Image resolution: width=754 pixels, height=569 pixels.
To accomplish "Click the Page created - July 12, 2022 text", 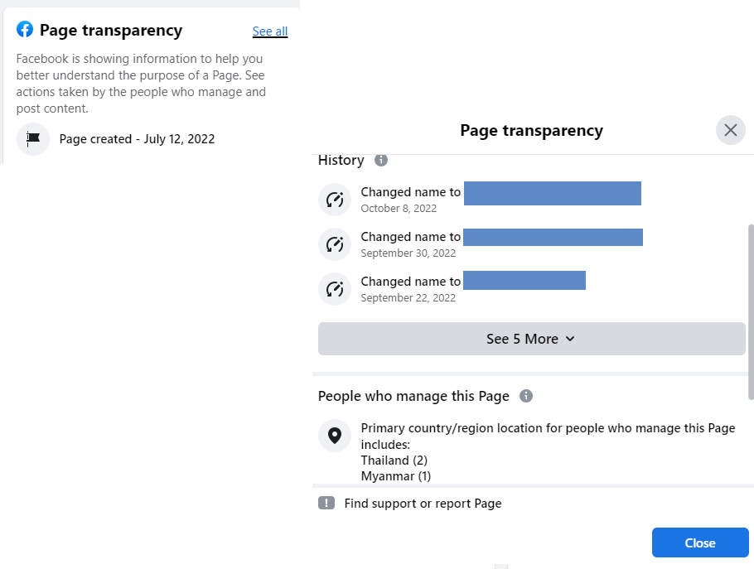I will 137,139.
